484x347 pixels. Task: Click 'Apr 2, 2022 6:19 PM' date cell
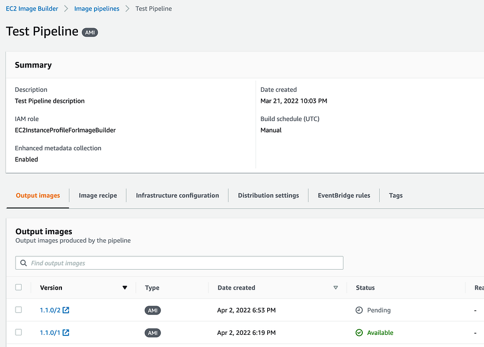point(246,333)
